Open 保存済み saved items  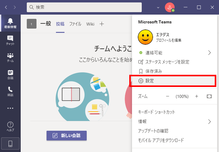point(175,71)
